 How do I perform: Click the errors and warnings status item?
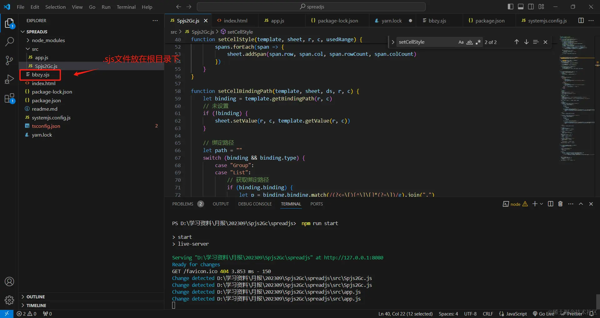click(27, 314)
